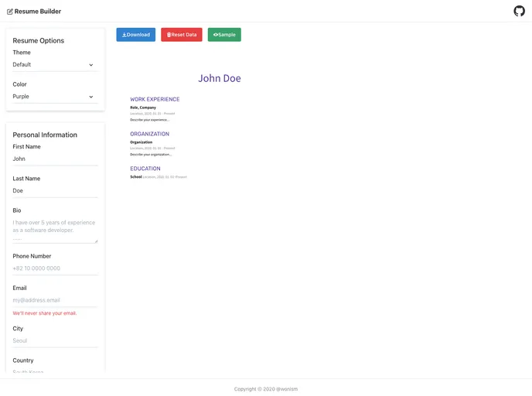Click the Reset Data button
Viewport: 532px width, 396px height.
[182, 35]
